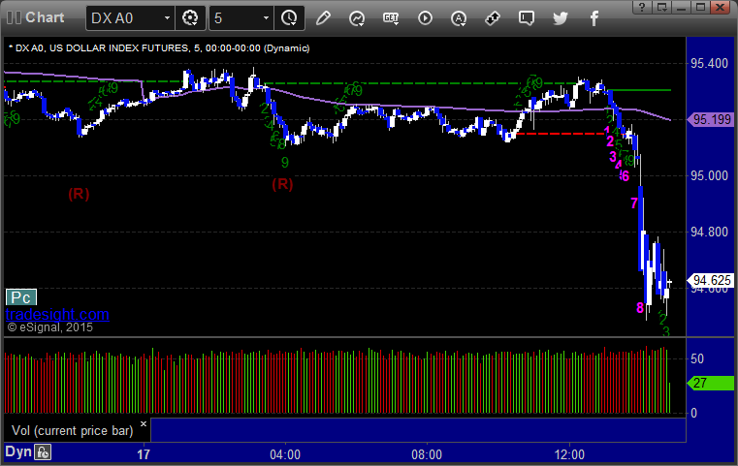Click the 17 date axis label
This screenshot has width=738, height=466.
(x=144, y=454)
